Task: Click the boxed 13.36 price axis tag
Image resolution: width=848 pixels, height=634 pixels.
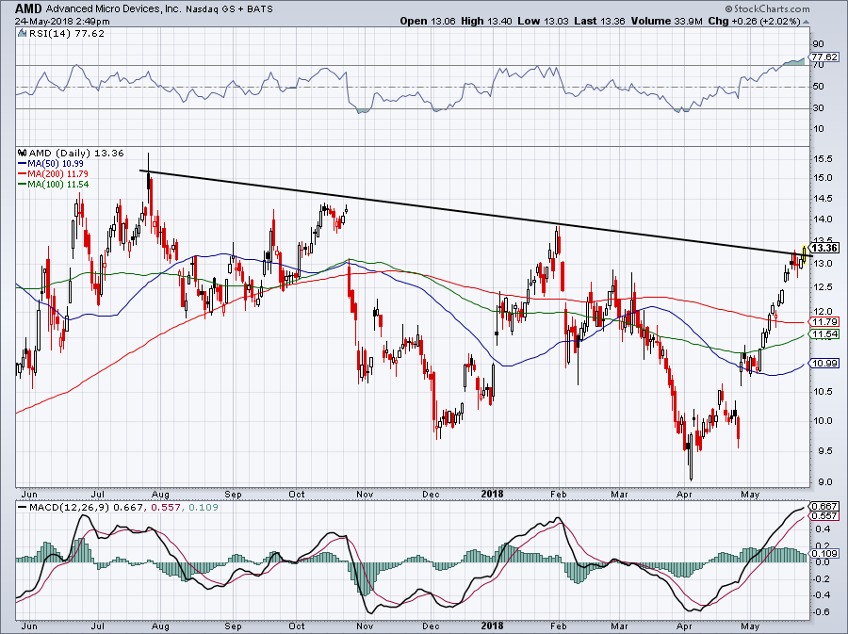Action: pyautogui.click(x=825, y=248)
